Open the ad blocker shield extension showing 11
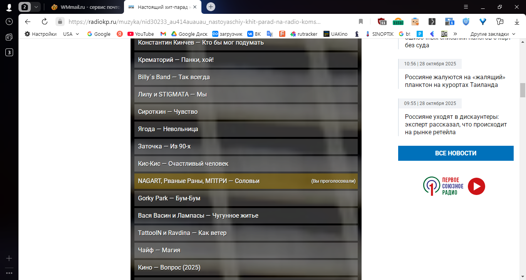The width and height of the screenshot is (526, 280). click(x=382, y=22)
